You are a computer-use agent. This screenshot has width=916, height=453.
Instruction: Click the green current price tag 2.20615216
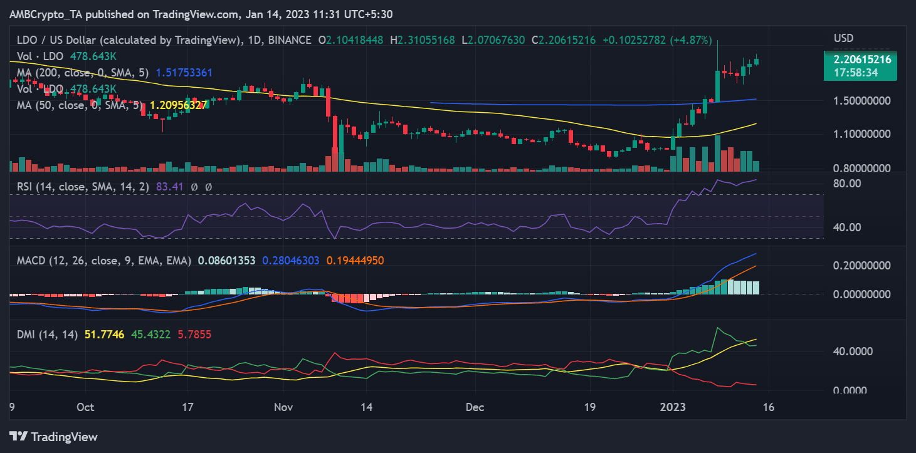(x=862, y=60)
